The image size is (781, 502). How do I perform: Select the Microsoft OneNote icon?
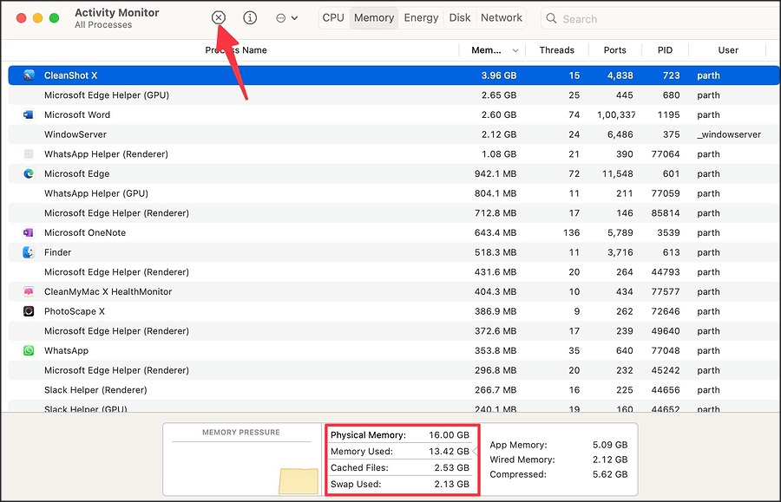pos(29,232)
